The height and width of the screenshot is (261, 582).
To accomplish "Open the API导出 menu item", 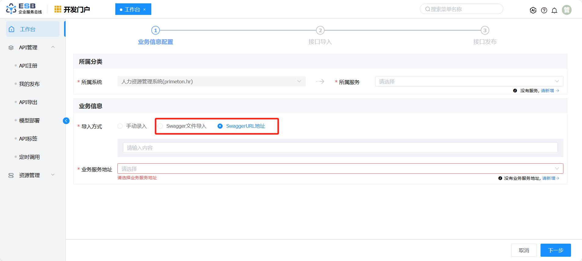I will click(x=28, y=102).
